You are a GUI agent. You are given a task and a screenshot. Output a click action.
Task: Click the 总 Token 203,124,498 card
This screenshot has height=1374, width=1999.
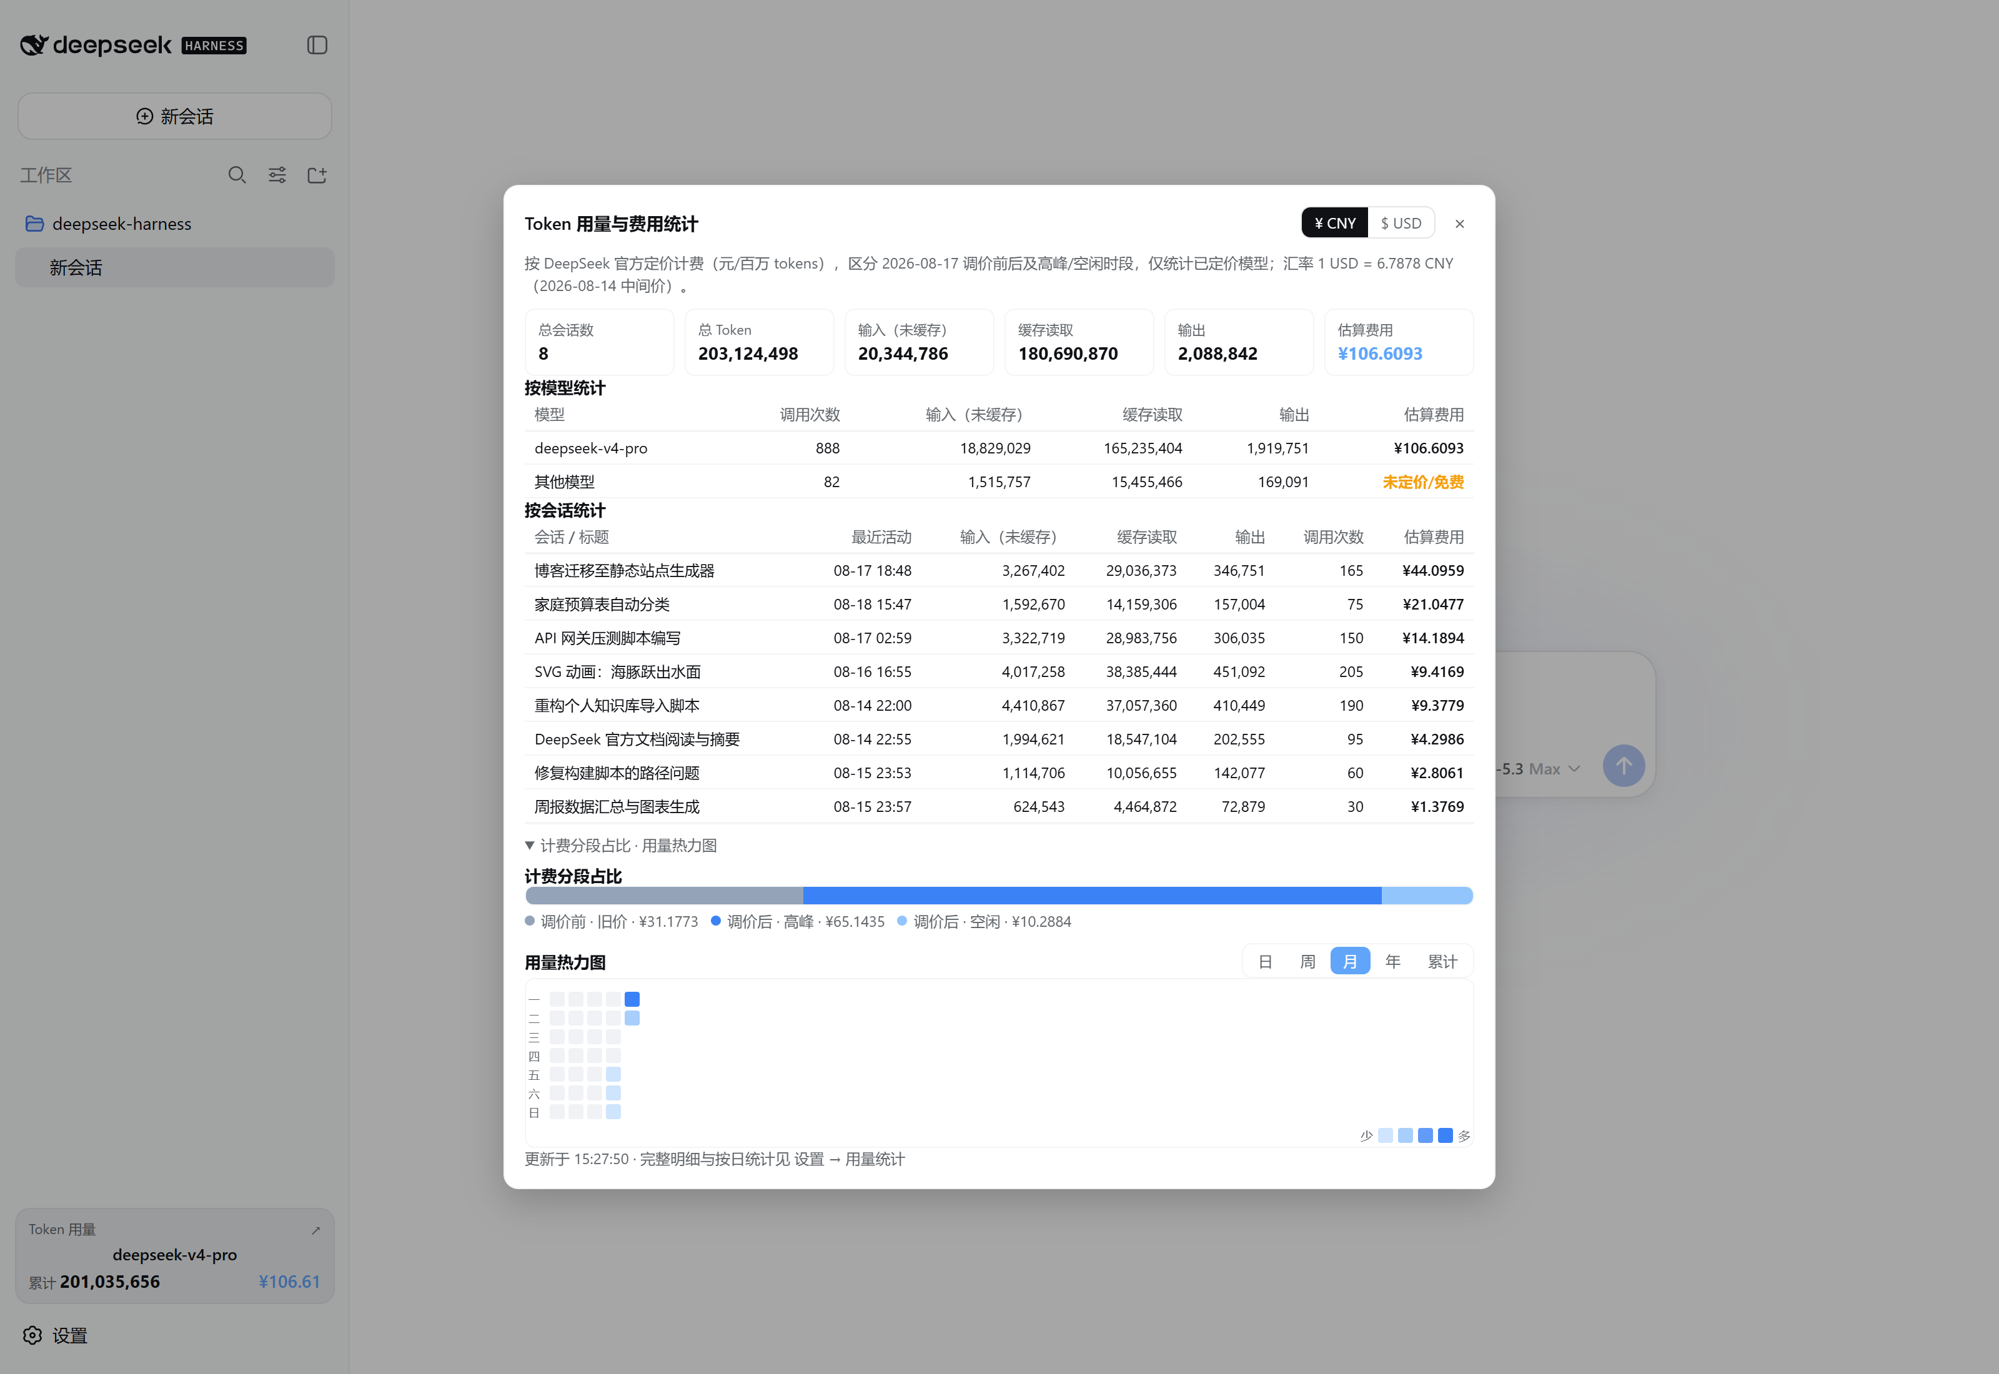[x=760, y=342]
